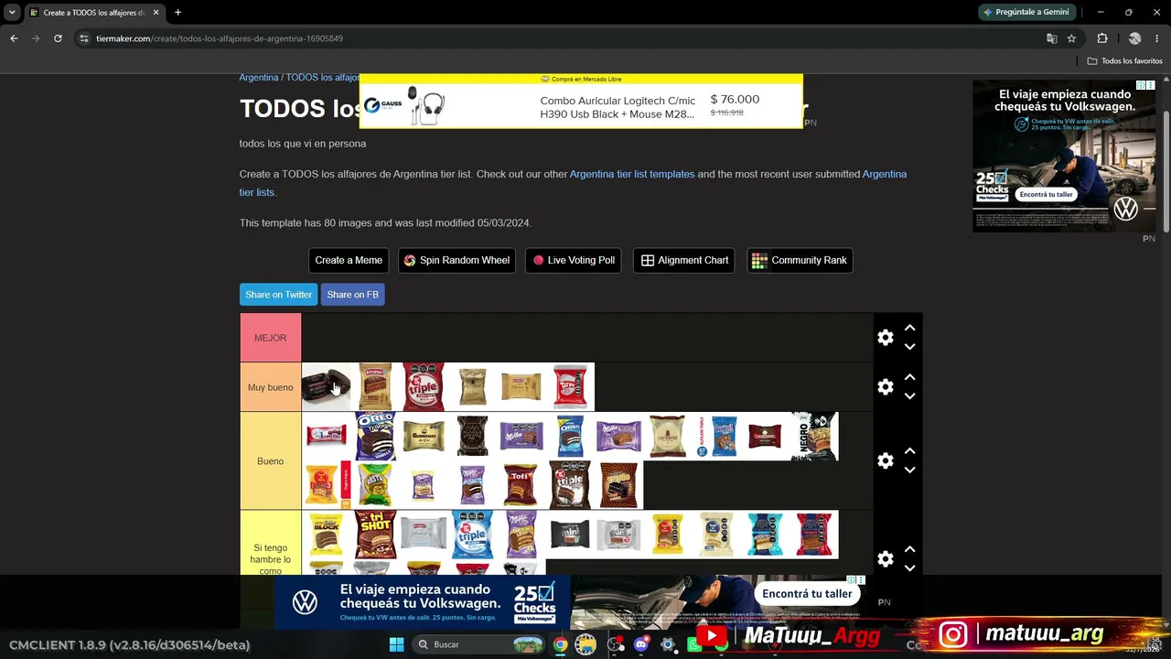Viewport: 1171px width, 659px height.
Task: Open settings gear for MEJOR tier
Action: point(885,338)
